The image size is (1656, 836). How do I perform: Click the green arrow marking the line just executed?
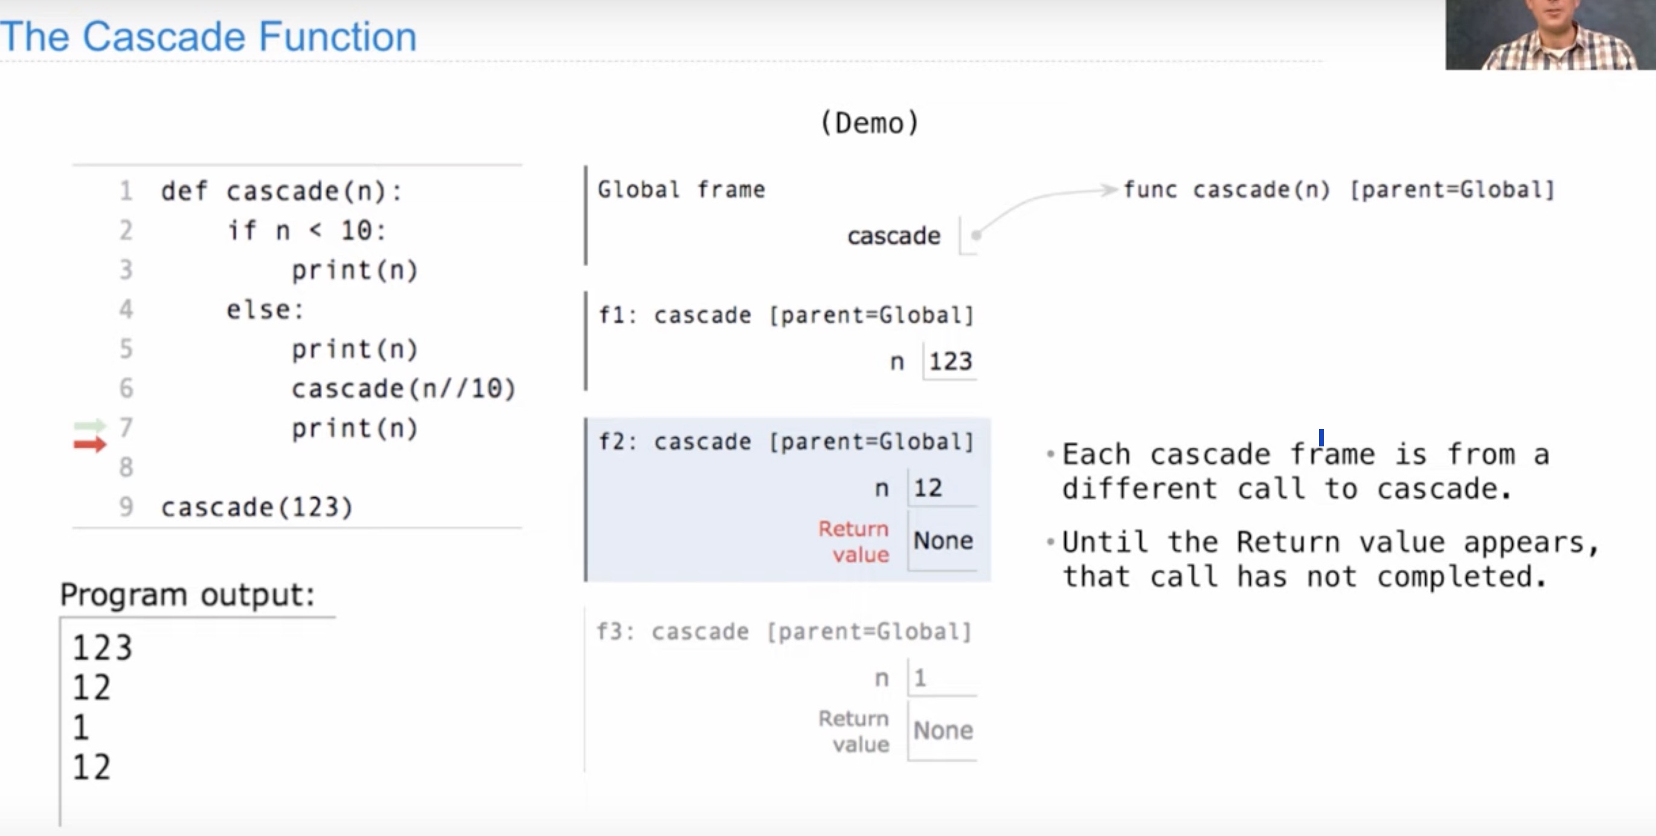click(x=90, y=426)
